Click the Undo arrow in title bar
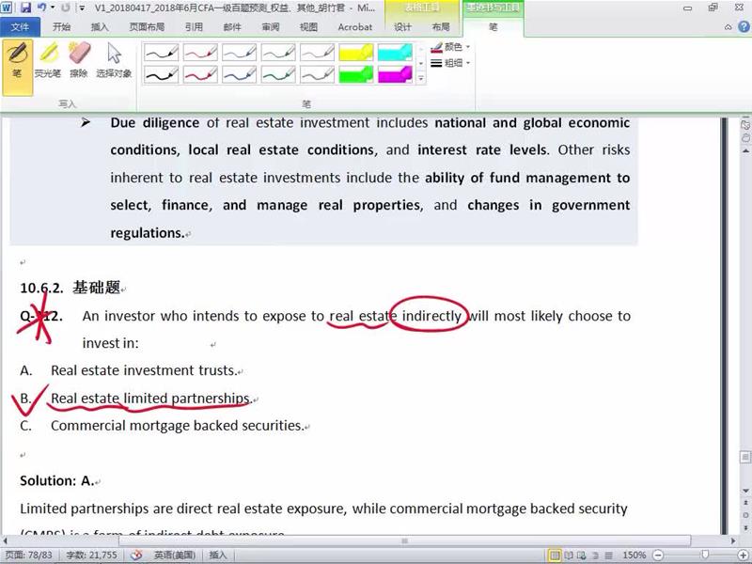 coord(41,8)
